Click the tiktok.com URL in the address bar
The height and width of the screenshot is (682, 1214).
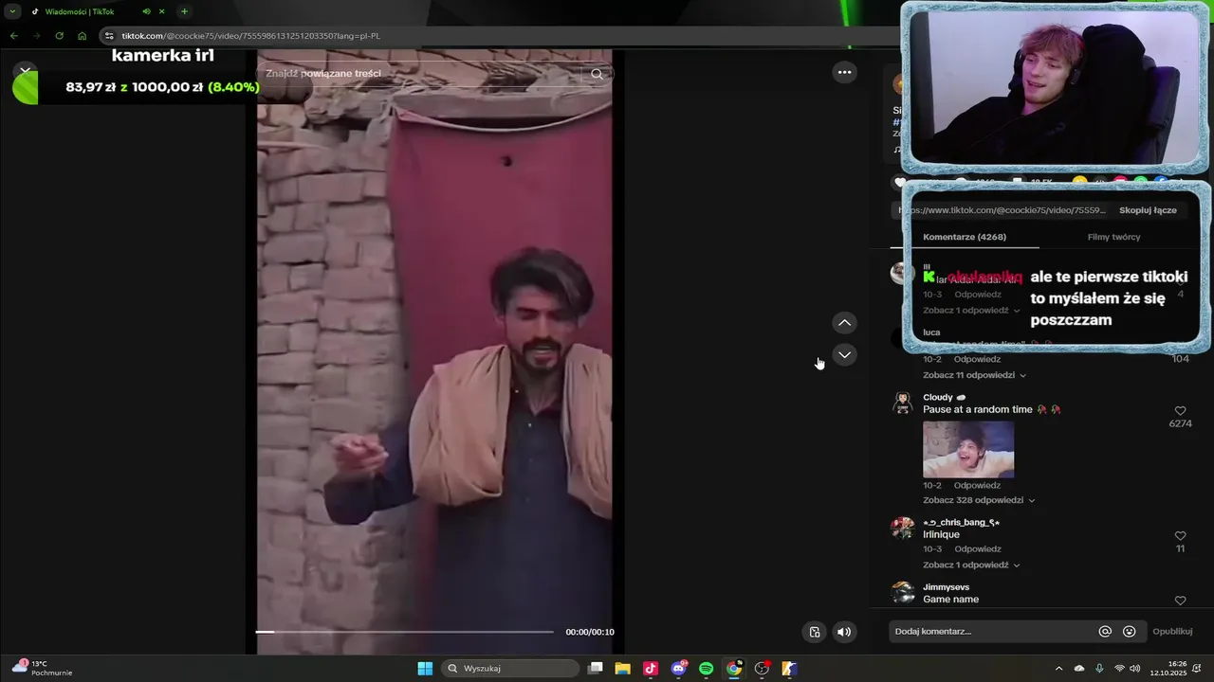pyautogui.click(x=250, y=36)
